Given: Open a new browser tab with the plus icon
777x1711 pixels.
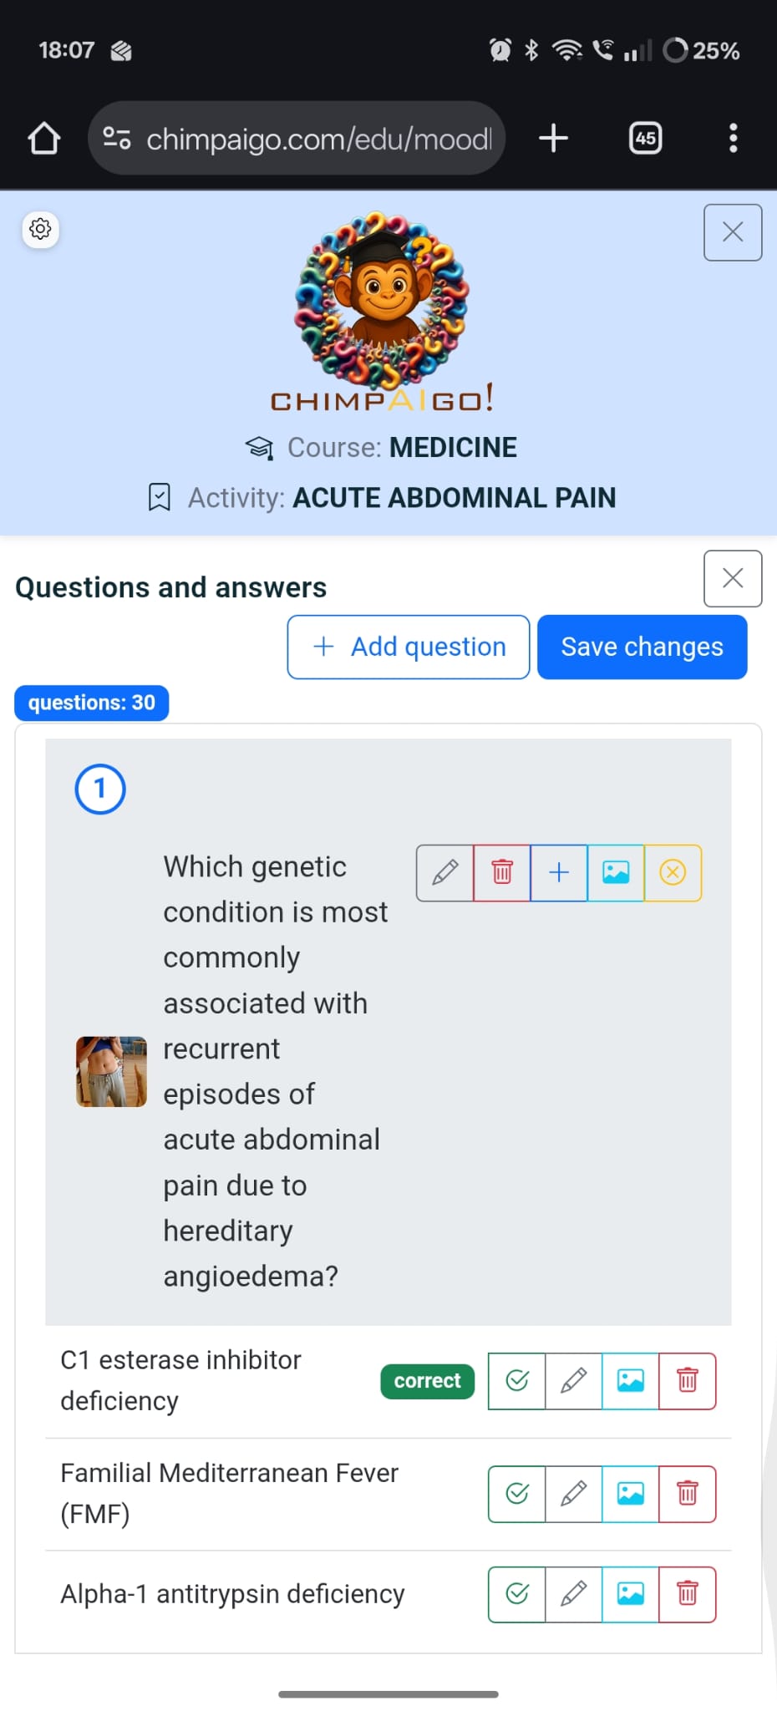Looking at the screenshot, I should tap(553, 138).
